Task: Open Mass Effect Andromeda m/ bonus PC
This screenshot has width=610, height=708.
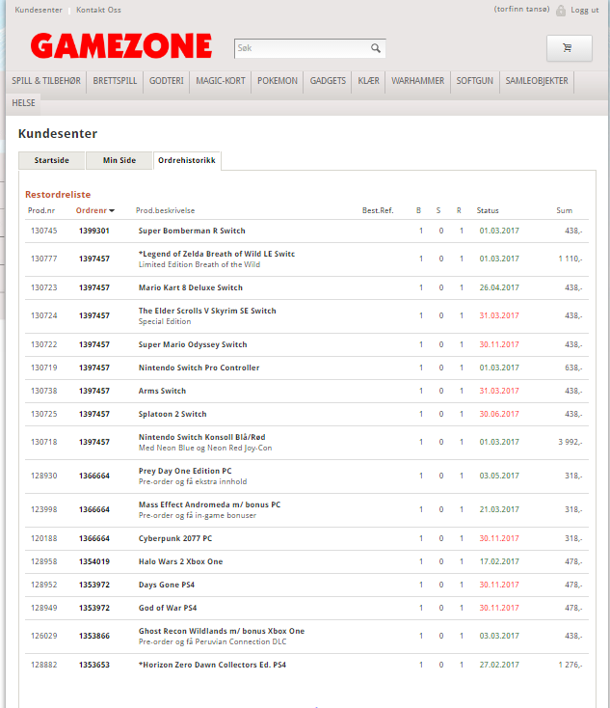Action: click(209, 504)
